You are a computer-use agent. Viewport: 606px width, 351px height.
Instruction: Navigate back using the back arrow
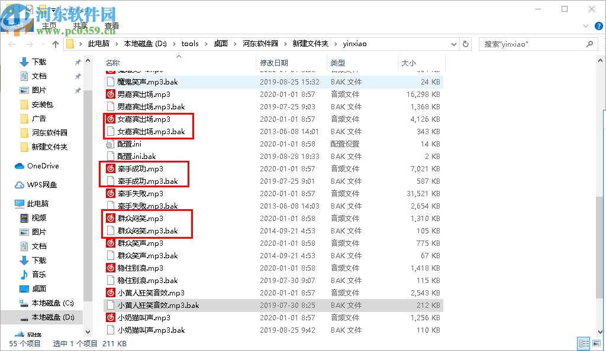click(13, 43)
